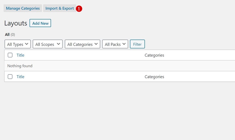Click the Layouts page heading

16,23
